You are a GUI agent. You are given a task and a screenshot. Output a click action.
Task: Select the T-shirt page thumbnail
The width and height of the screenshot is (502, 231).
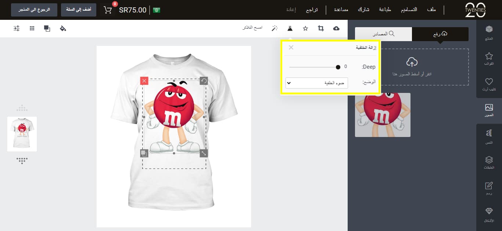tap(22, 134)
